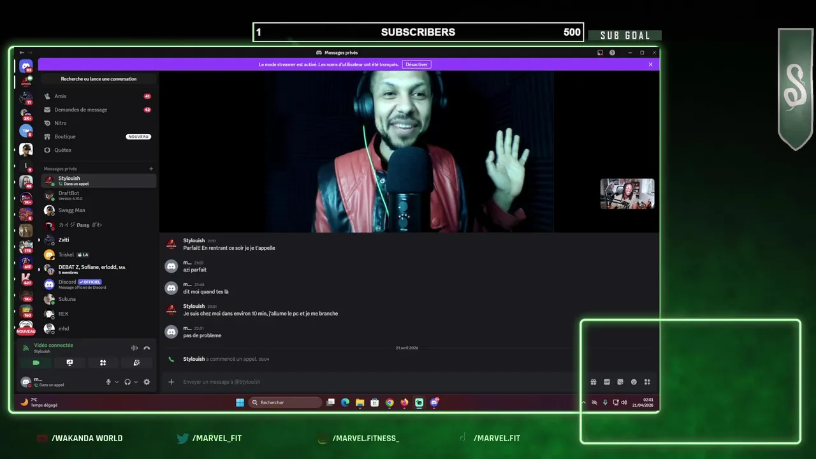Launch Microsoft Edge from taskbar
The height and width of the screenshot is (459, 816).
[345, 402]
